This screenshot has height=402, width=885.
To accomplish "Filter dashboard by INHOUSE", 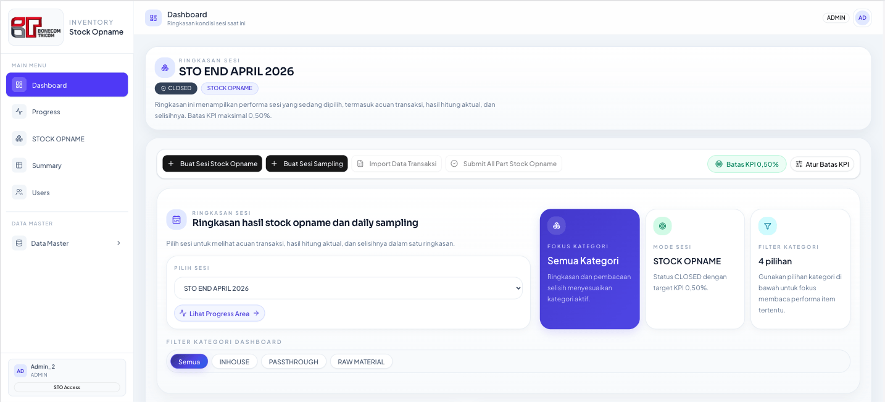I will (235, 362).
